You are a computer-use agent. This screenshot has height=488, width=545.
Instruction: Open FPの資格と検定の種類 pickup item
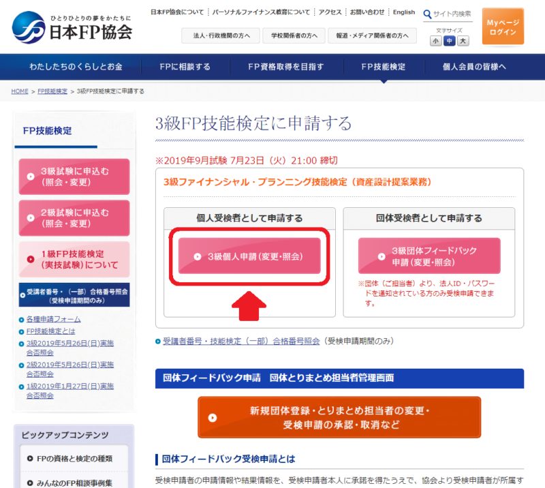[74, 459]
